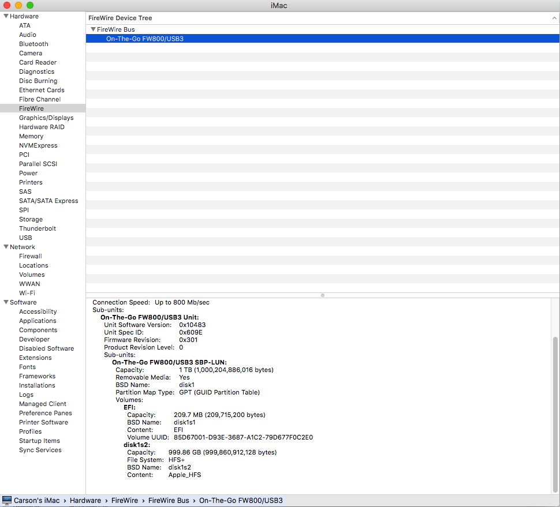Screen dimensions: 560x507
Task: Show Disc Burning information
Action: click(x=38, y=81)
